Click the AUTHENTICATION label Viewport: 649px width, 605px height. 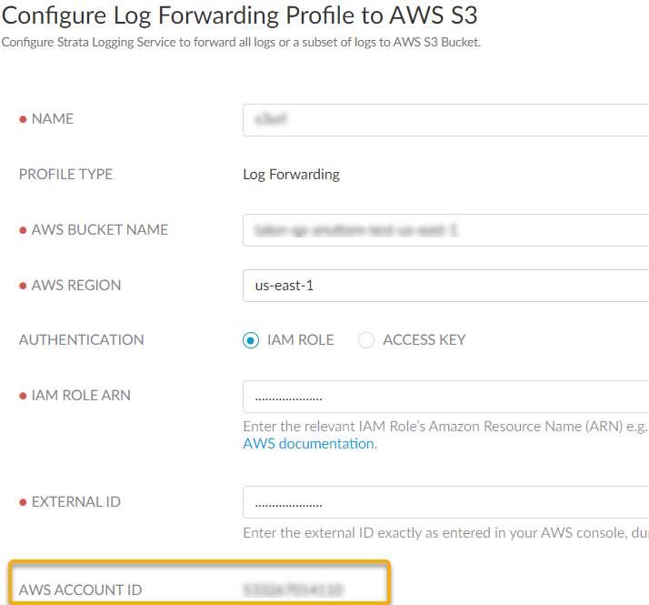coord(81,340)
